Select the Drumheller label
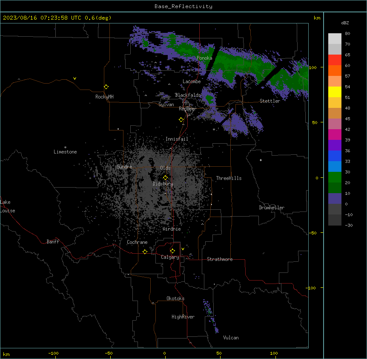 272,208
